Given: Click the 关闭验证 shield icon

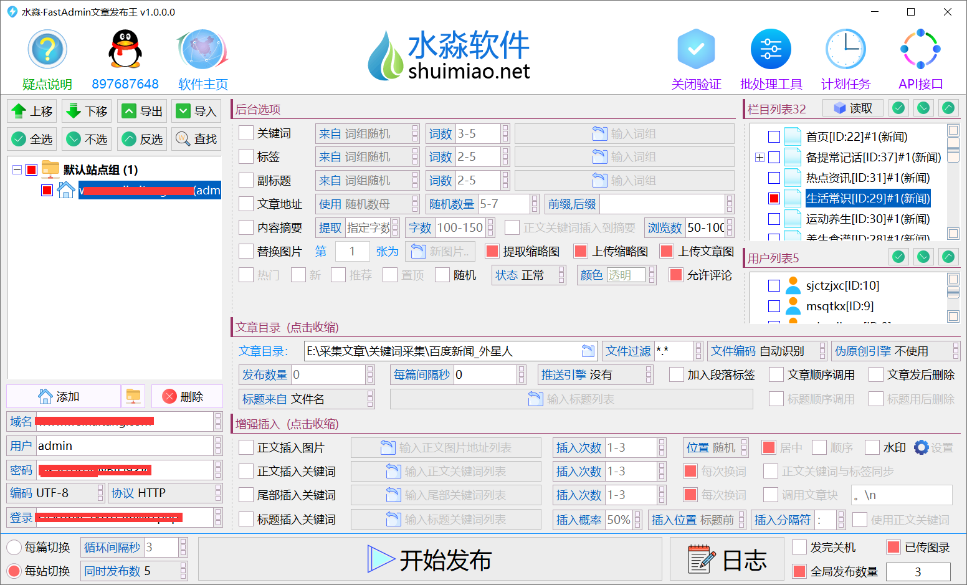Looking at the screenshot, I should [x=696, y=49].
